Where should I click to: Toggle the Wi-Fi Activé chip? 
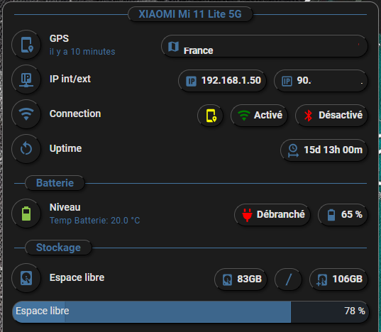[x=259, y=116]
